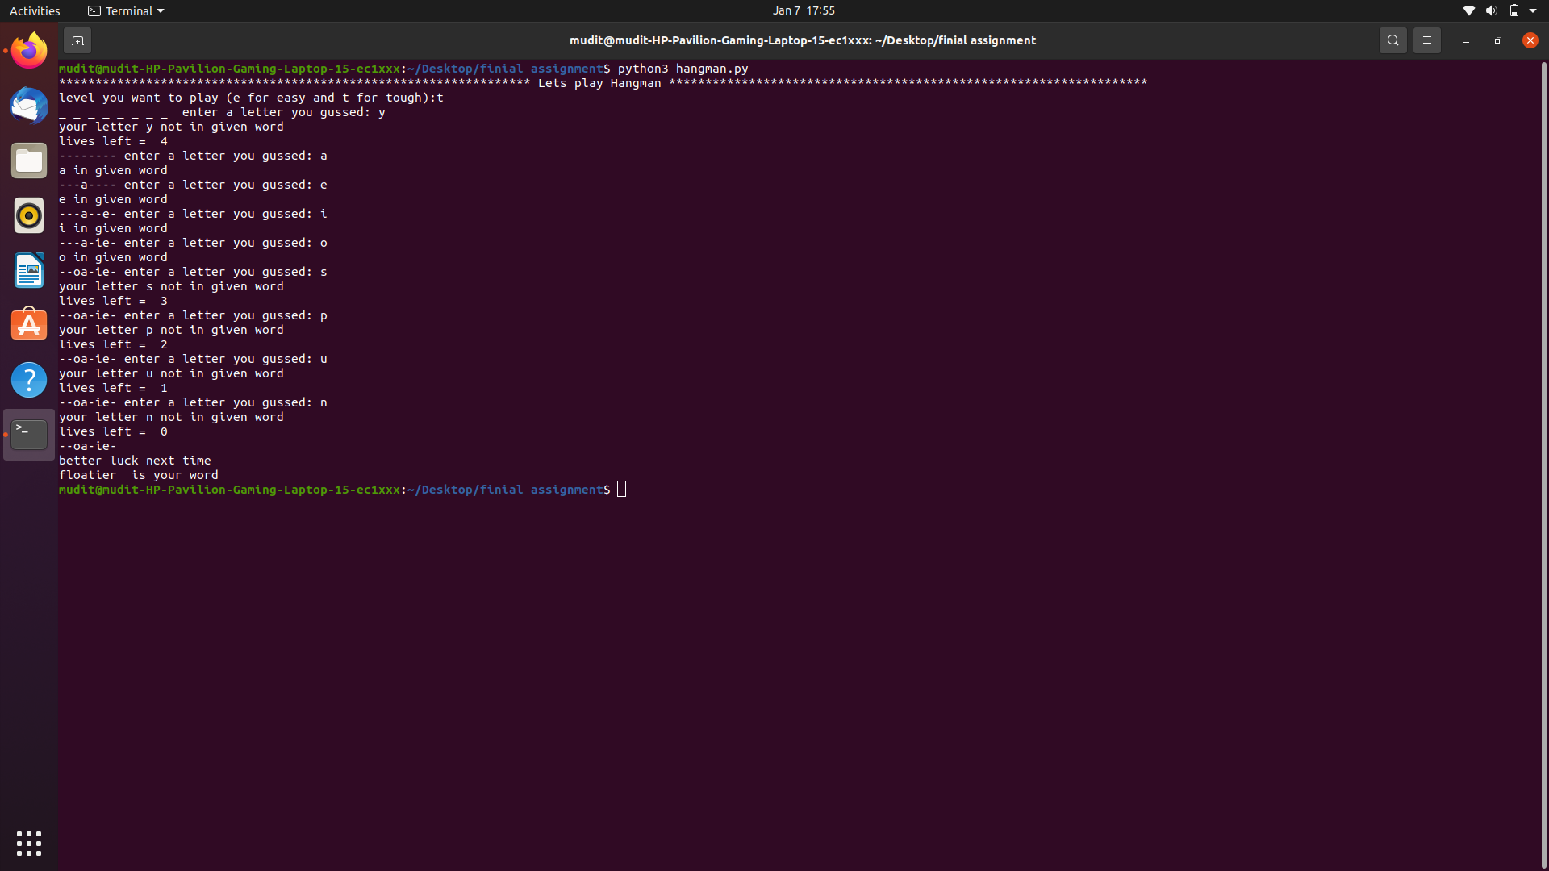
Task: Open the Activities overview
Action: tap(35, 10)
